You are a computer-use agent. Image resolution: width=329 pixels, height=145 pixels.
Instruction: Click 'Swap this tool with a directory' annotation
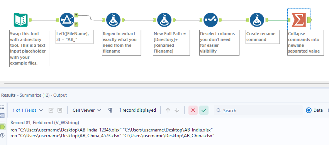click(30, 48)
